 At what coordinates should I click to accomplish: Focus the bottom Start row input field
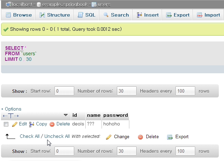tap(64, 151)
